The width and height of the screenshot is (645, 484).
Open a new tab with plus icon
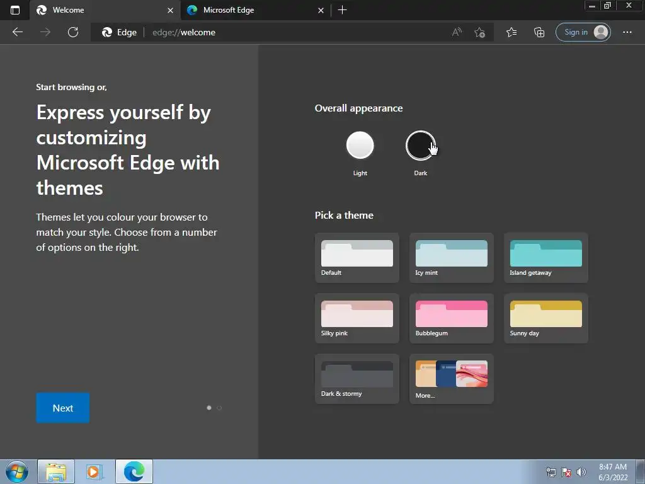click(342, 10)
